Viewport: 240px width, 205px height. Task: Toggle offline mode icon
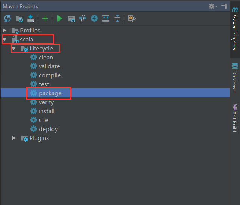point(83,19)
